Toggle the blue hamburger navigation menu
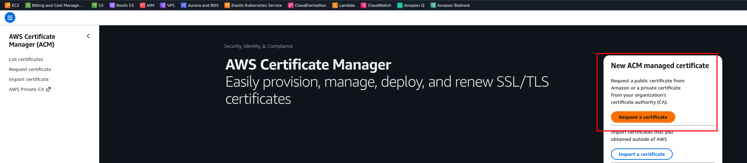 pos(10,17)
